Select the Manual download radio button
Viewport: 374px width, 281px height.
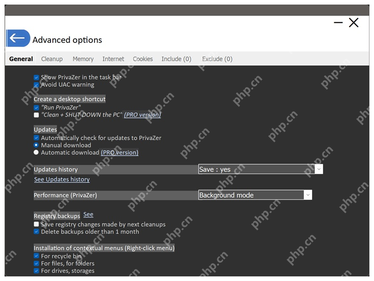tap(36, 145)
